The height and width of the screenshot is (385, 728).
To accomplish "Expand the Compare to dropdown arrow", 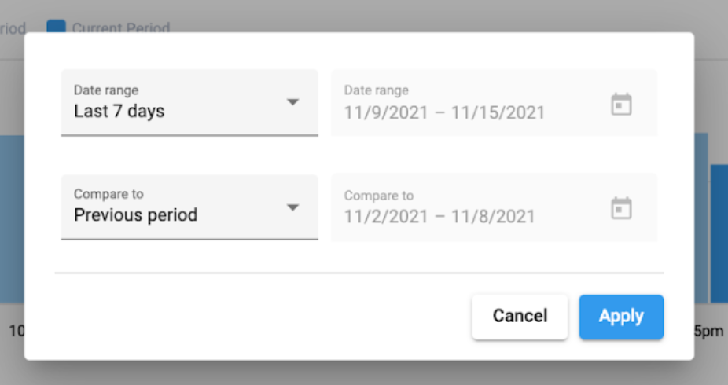I will click(x=292, y=207).
